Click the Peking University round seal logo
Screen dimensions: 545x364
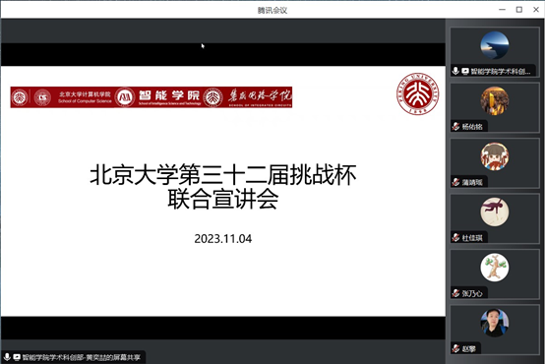tap(418, 93)
